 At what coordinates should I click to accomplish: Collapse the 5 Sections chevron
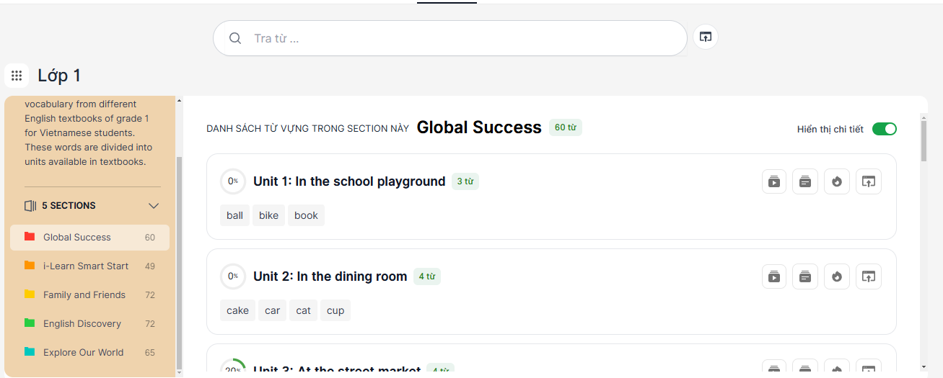click(154, 206)
